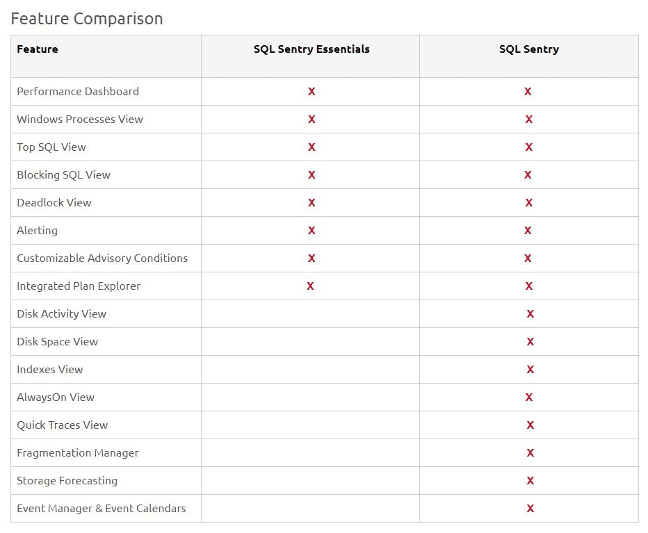Click the Essentials X mark for Deadlock View
This screenshot has height=533, width=648.
coord(311,203)
